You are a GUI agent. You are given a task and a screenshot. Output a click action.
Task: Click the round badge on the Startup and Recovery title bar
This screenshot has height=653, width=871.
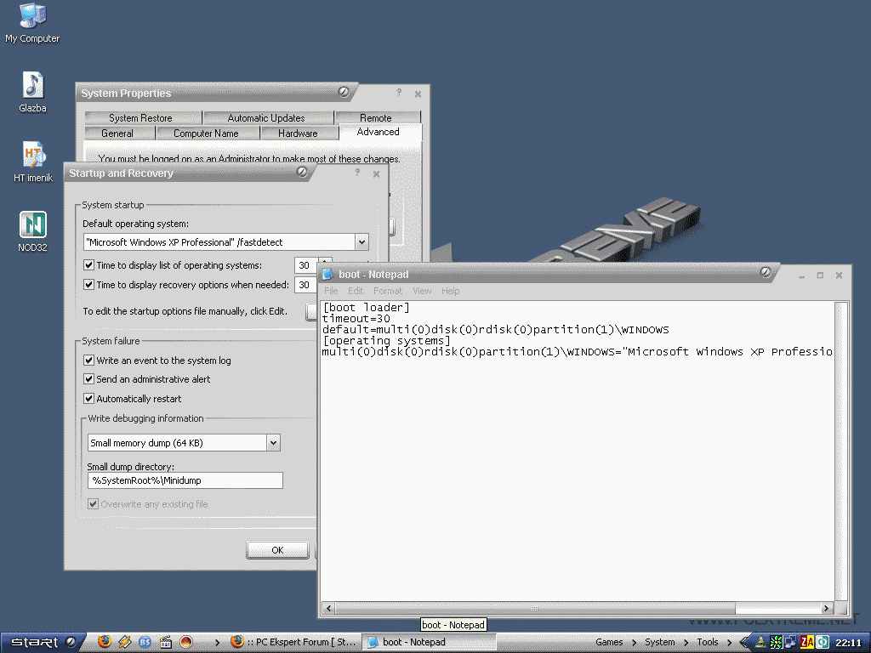coord(302,172)
